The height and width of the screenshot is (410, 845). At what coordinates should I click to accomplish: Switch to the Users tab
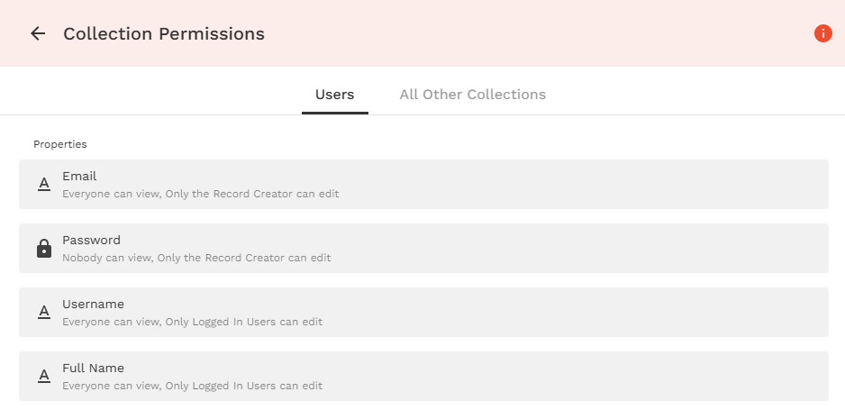(334, 95)
